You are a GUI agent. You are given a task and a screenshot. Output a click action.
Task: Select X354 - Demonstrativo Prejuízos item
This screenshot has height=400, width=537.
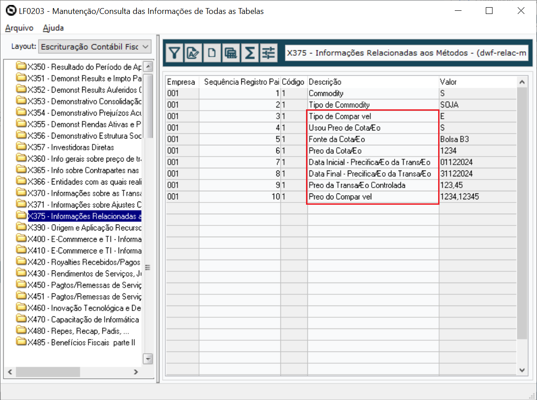pyautogui.click(x=84, y=113)
